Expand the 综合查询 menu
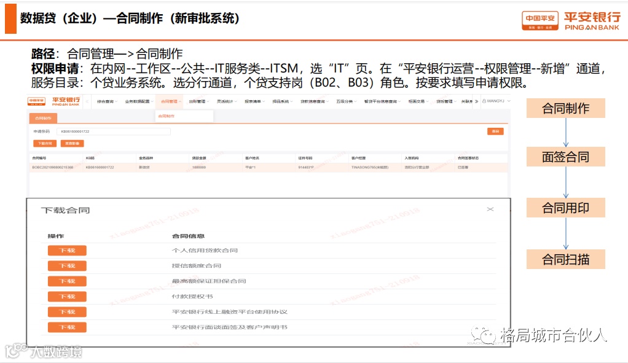 pyautogui.click(x=107, y=102)
